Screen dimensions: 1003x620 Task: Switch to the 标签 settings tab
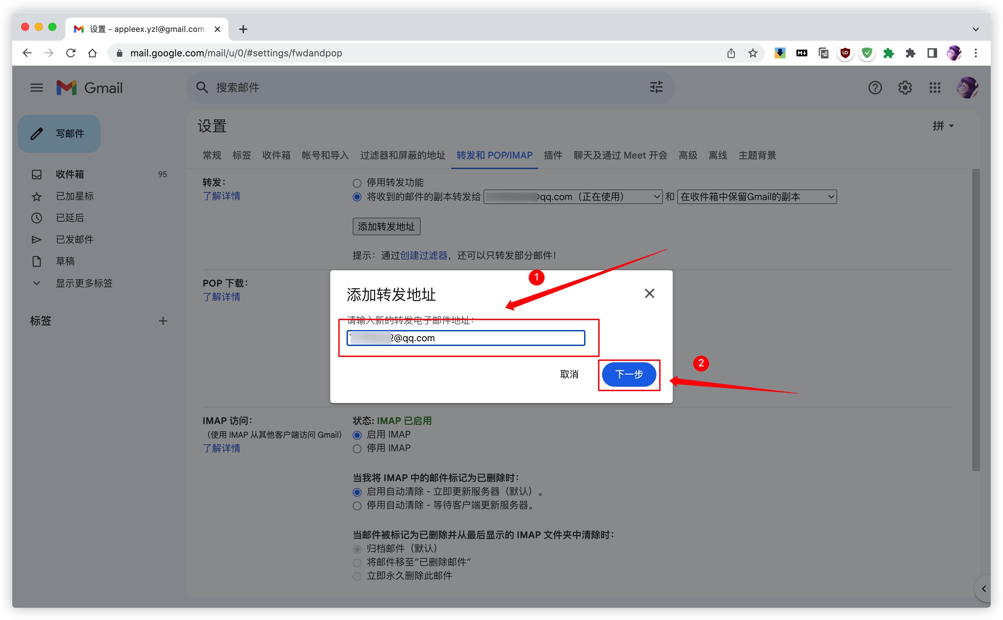(242, 156)
